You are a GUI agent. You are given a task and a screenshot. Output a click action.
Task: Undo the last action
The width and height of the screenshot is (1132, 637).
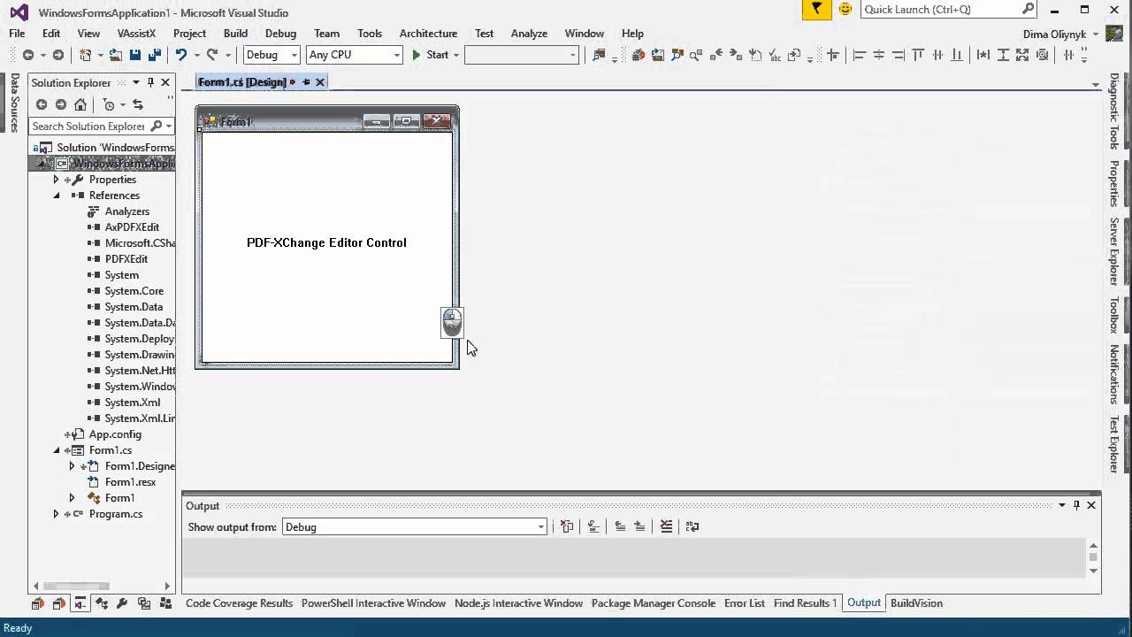click(180, 55)
